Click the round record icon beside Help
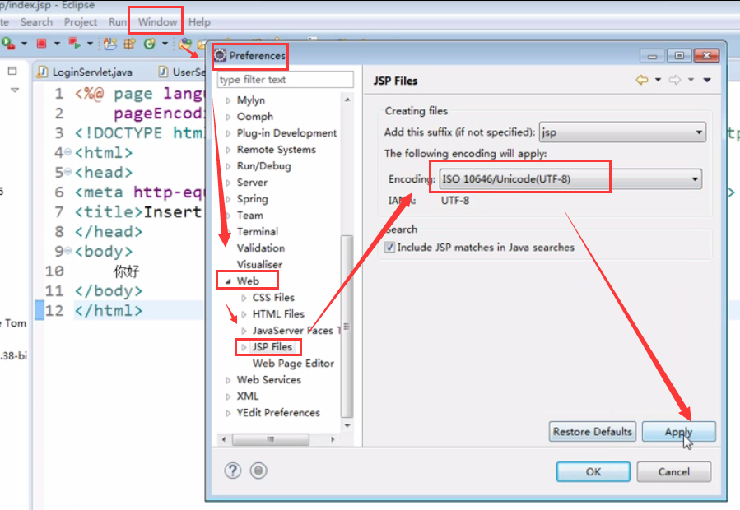The height and width of the screenshot is (510, 740). 258,471
